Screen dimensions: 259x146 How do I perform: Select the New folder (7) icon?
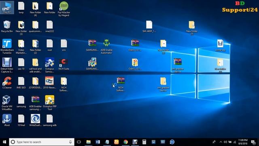[x=192, y=28]
